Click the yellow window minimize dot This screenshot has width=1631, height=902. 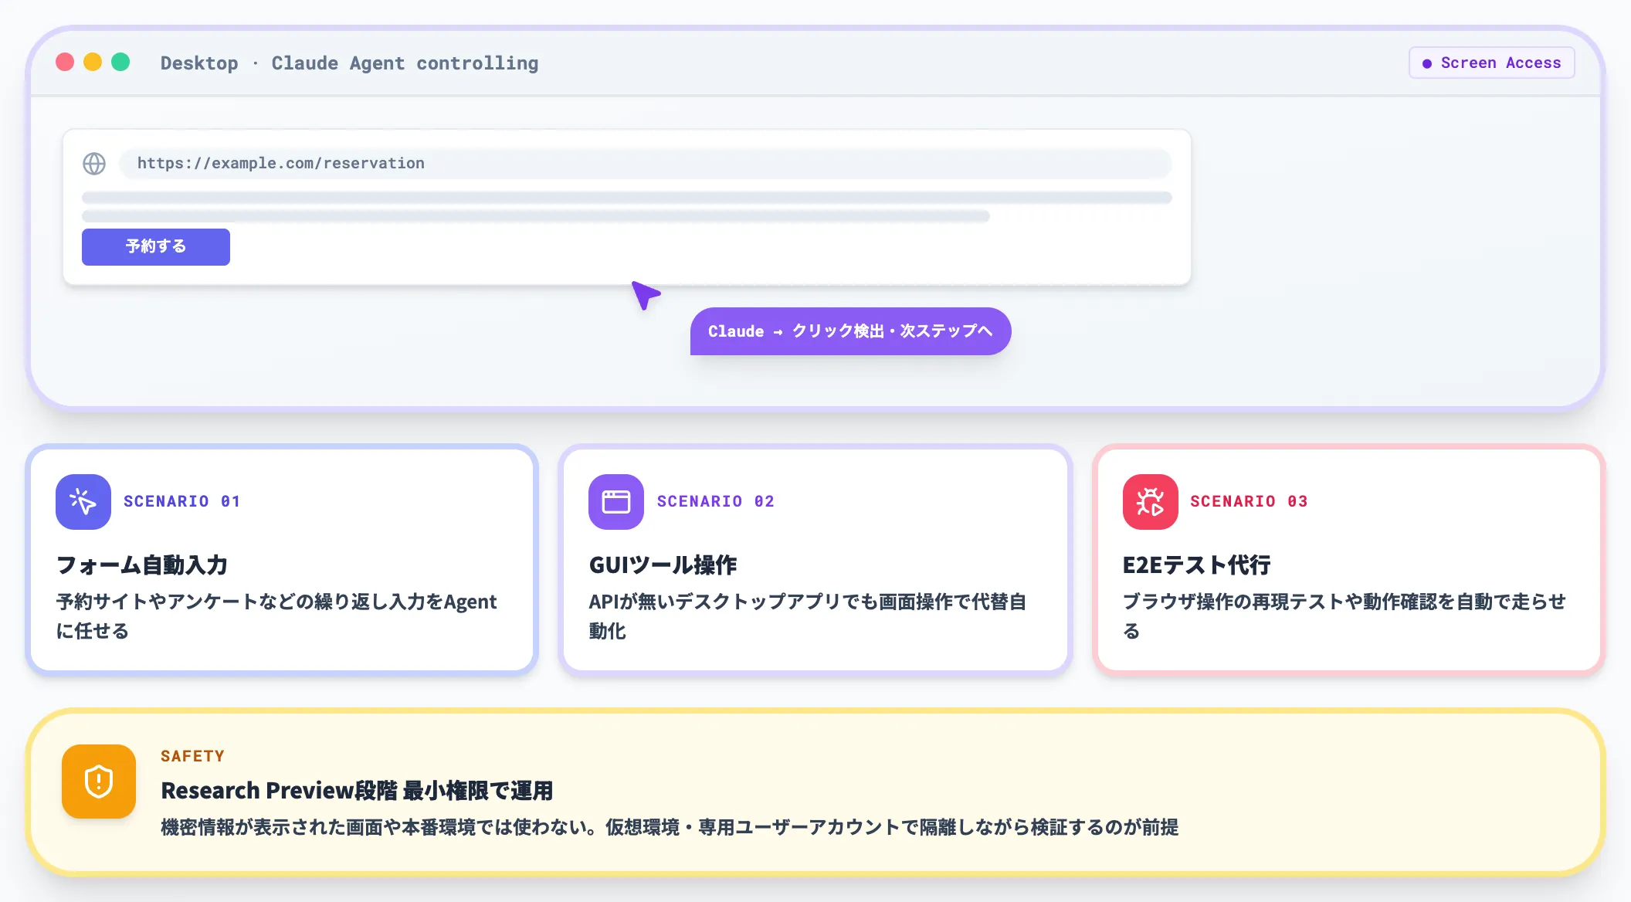coord(93,62)
